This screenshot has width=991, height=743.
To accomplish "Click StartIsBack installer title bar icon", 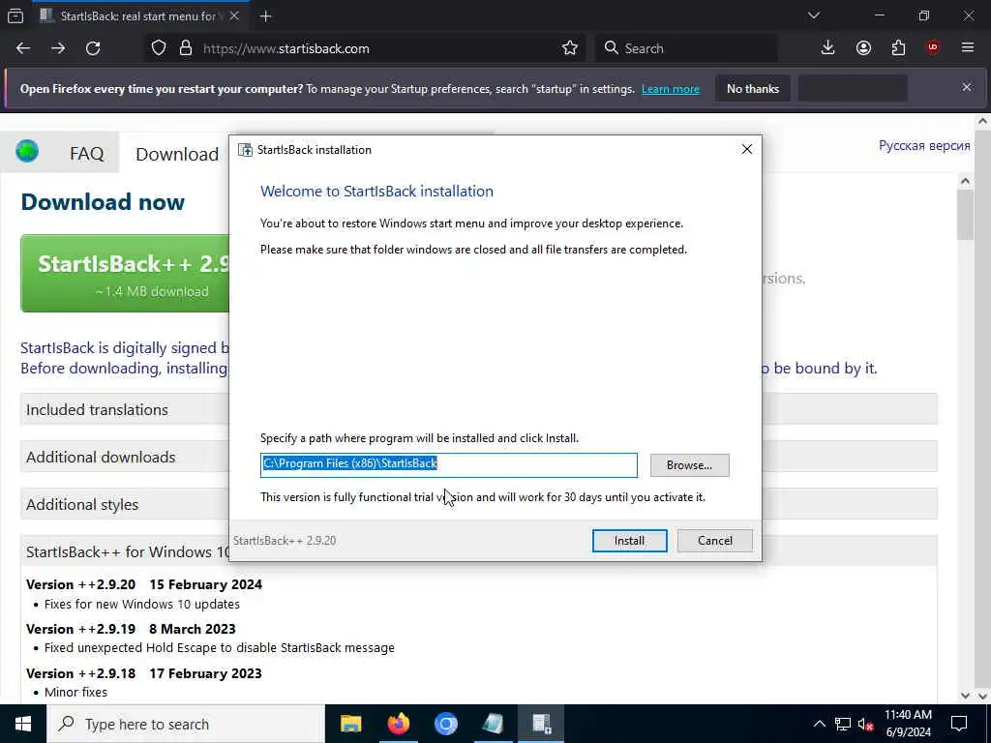I will 245,150.
